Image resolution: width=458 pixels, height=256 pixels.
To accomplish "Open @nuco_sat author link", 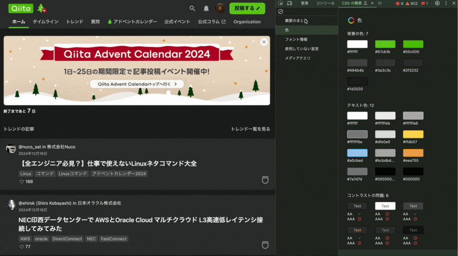I will pyautogui.click(x=29, y=147).
